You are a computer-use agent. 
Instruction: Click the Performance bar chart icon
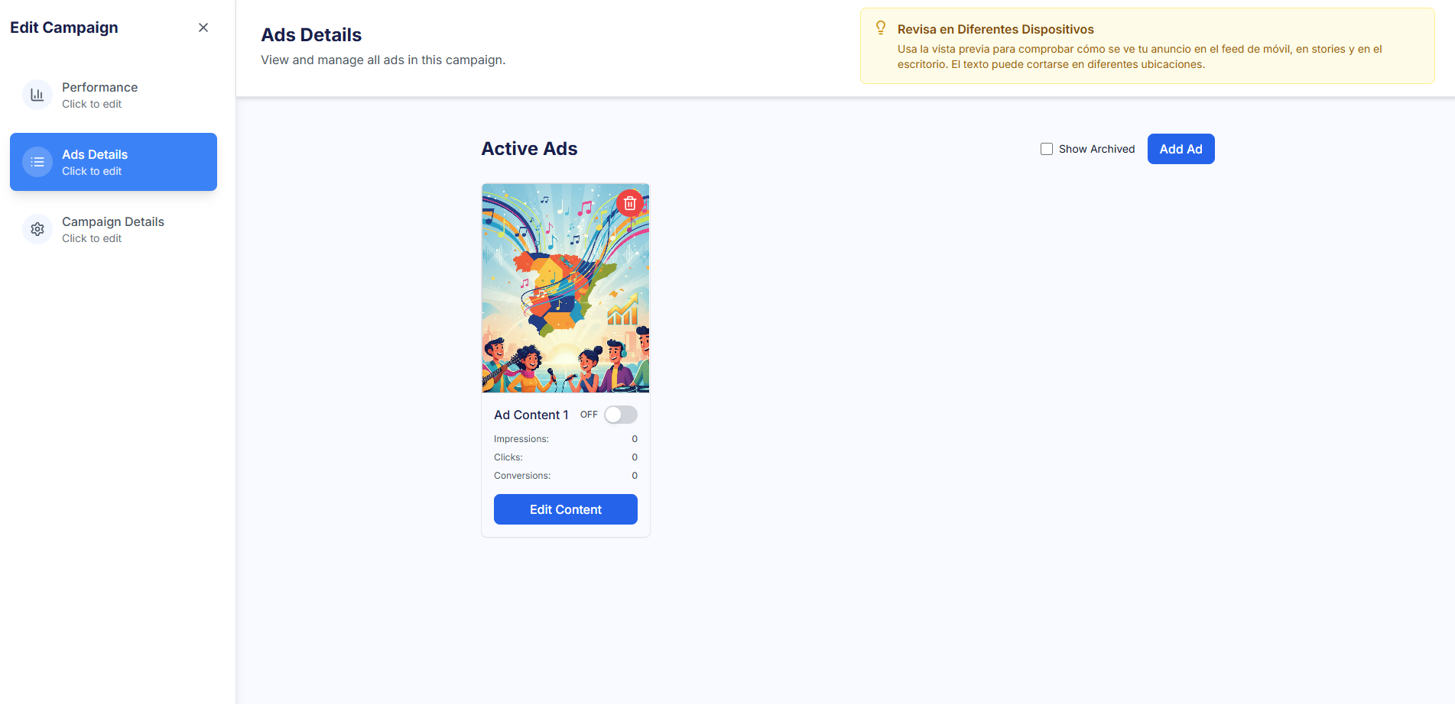37,95
